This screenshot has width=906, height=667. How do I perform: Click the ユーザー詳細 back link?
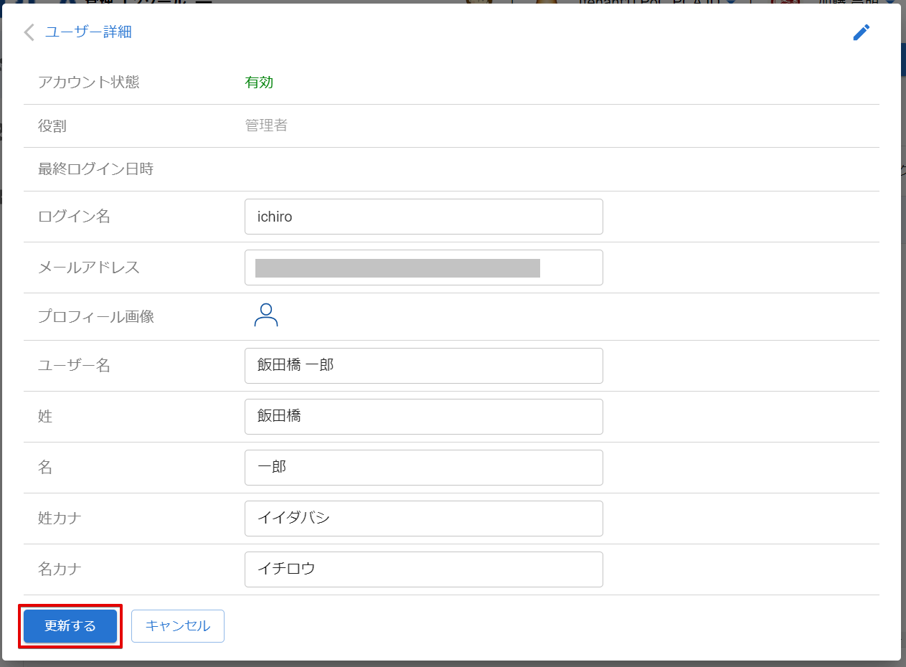(x=88, y=32)
